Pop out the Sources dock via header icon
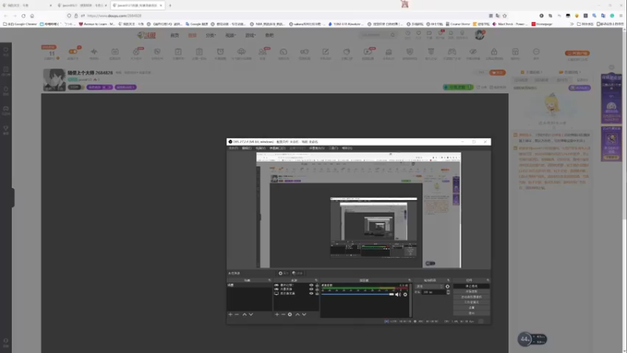Image resolution: width=627 pixels, height=353 pixels. coord(317,280)
